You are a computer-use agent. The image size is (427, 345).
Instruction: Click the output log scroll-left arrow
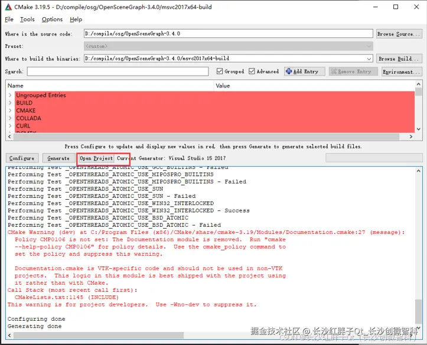tap(10, 335)
